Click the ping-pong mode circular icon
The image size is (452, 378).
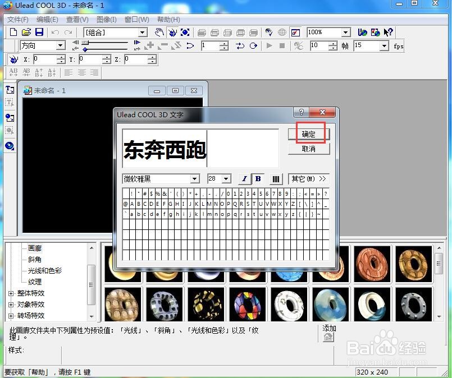coord(253,46)
